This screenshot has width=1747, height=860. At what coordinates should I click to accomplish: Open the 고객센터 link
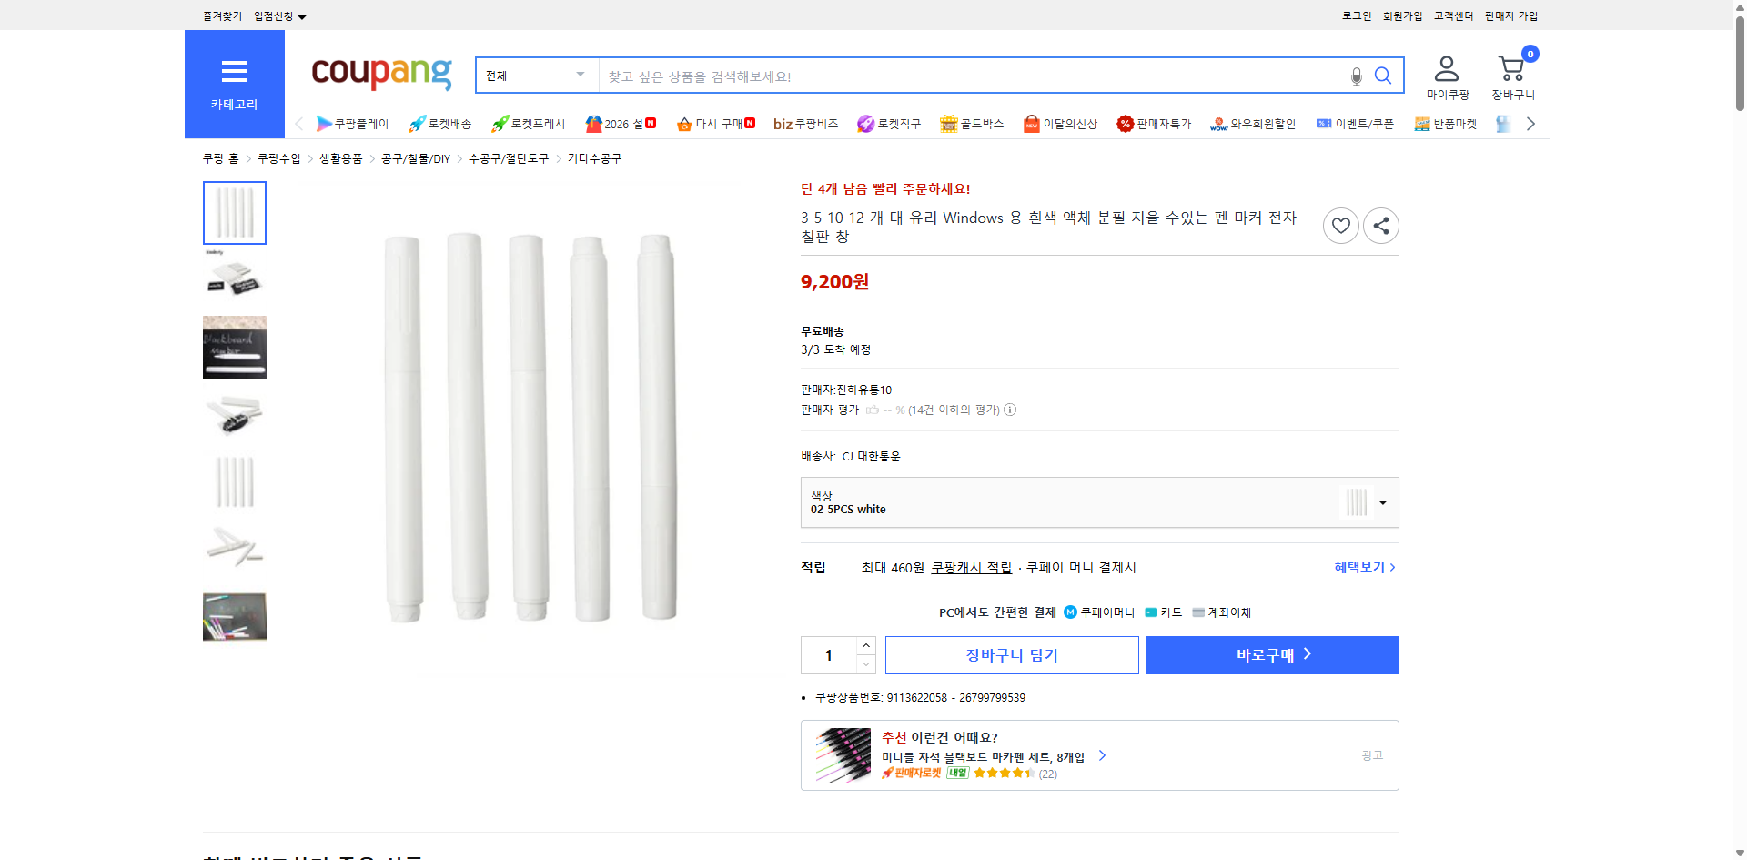[x=1452, y=15]
